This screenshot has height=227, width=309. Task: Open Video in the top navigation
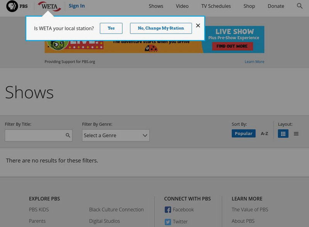[x=182, y=6]
